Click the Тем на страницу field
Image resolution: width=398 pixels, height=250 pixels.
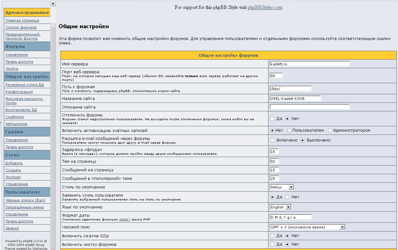274,161
